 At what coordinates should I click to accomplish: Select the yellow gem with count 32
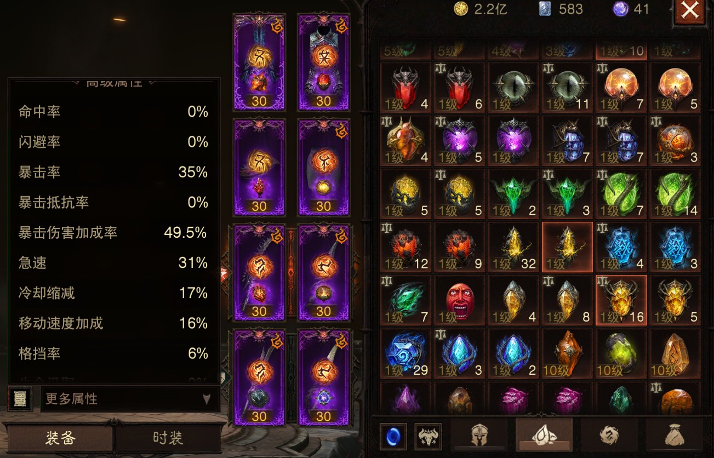[x=513, y=247]
